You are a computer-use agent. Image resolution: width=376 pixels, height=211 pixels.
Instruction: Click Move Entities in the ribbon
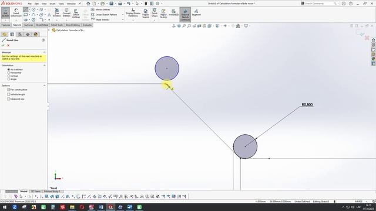100,19
